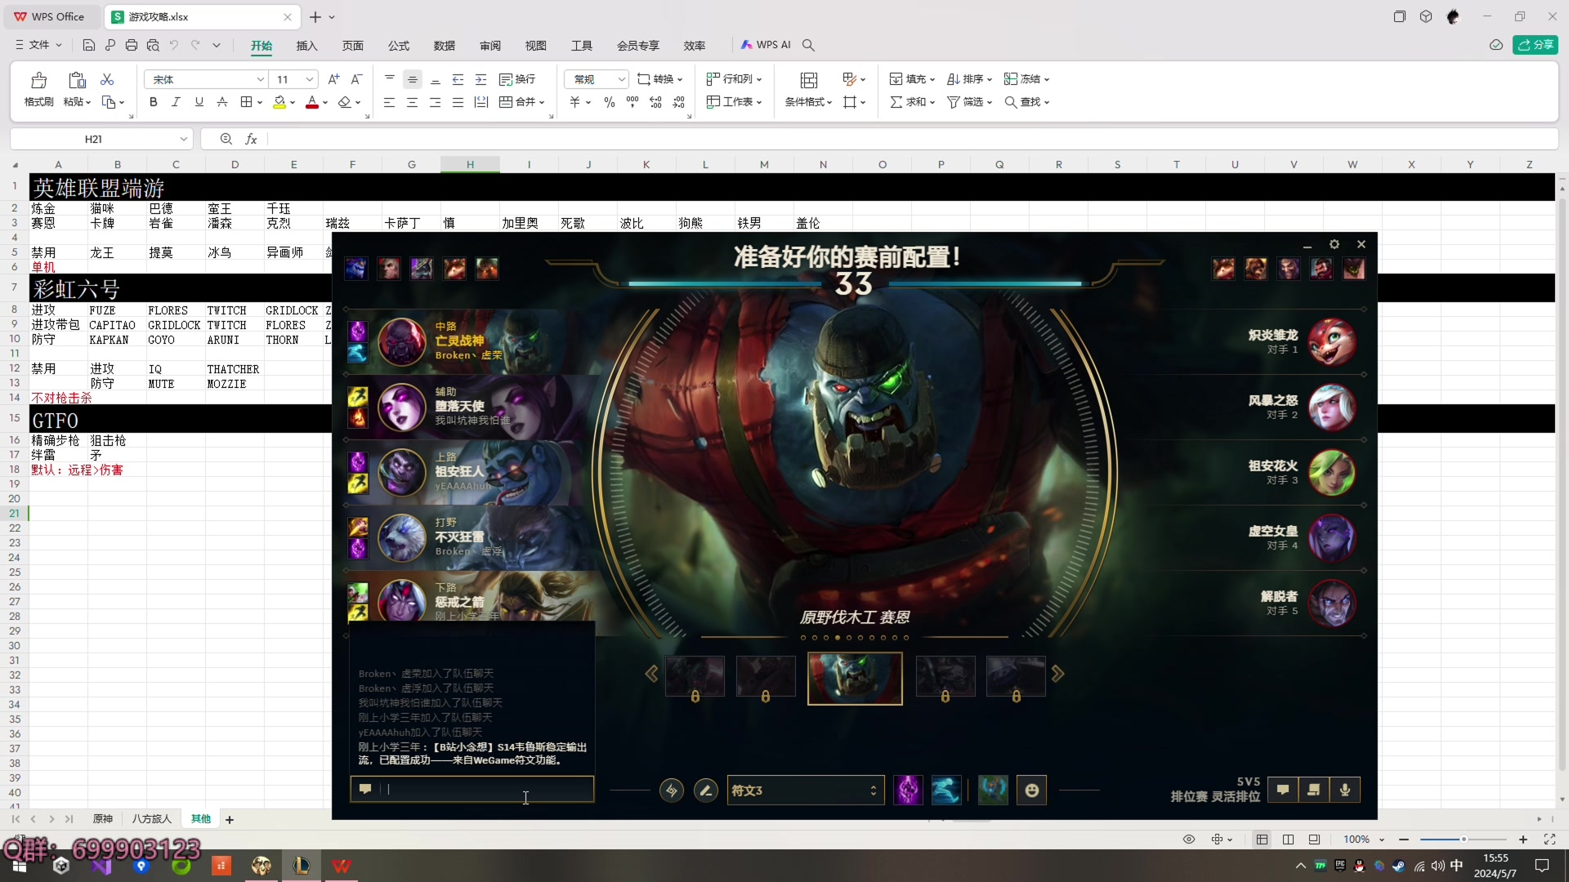Open the emote selector smiley icon
Image resolution: width=1569 pixels, height=882 pixels.
pyautogui.click(x=1031, y=790)
